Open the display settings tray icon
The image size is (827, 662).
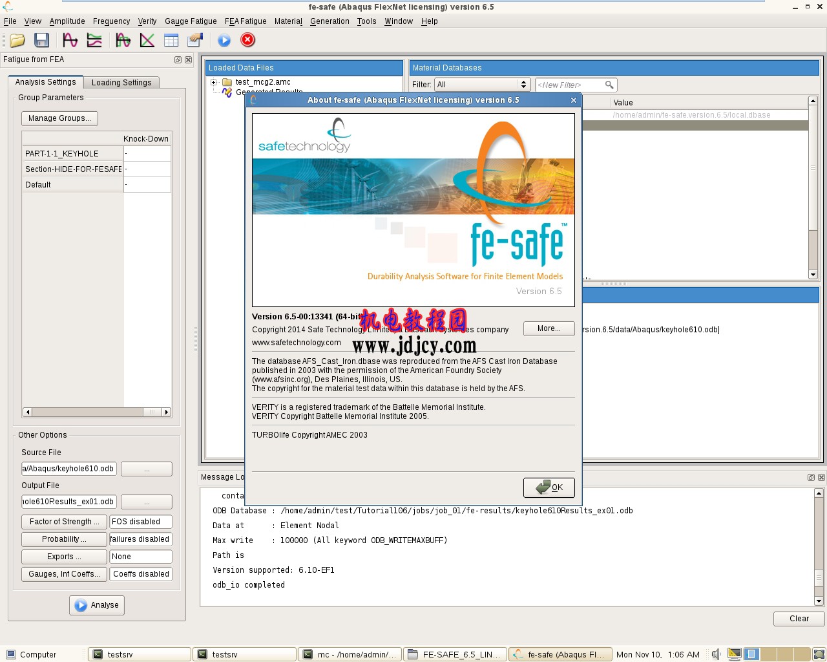[734, 654]
